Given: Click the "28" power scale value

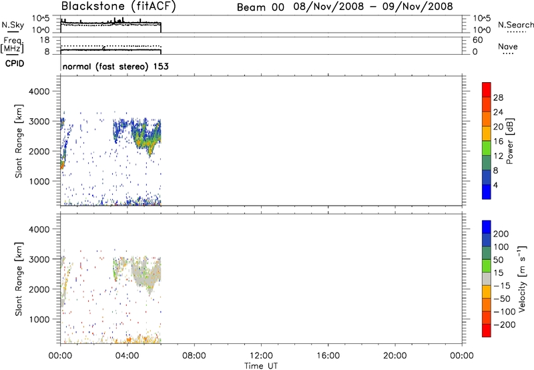Looking at the screenshot, I should [x=498, y=98].
